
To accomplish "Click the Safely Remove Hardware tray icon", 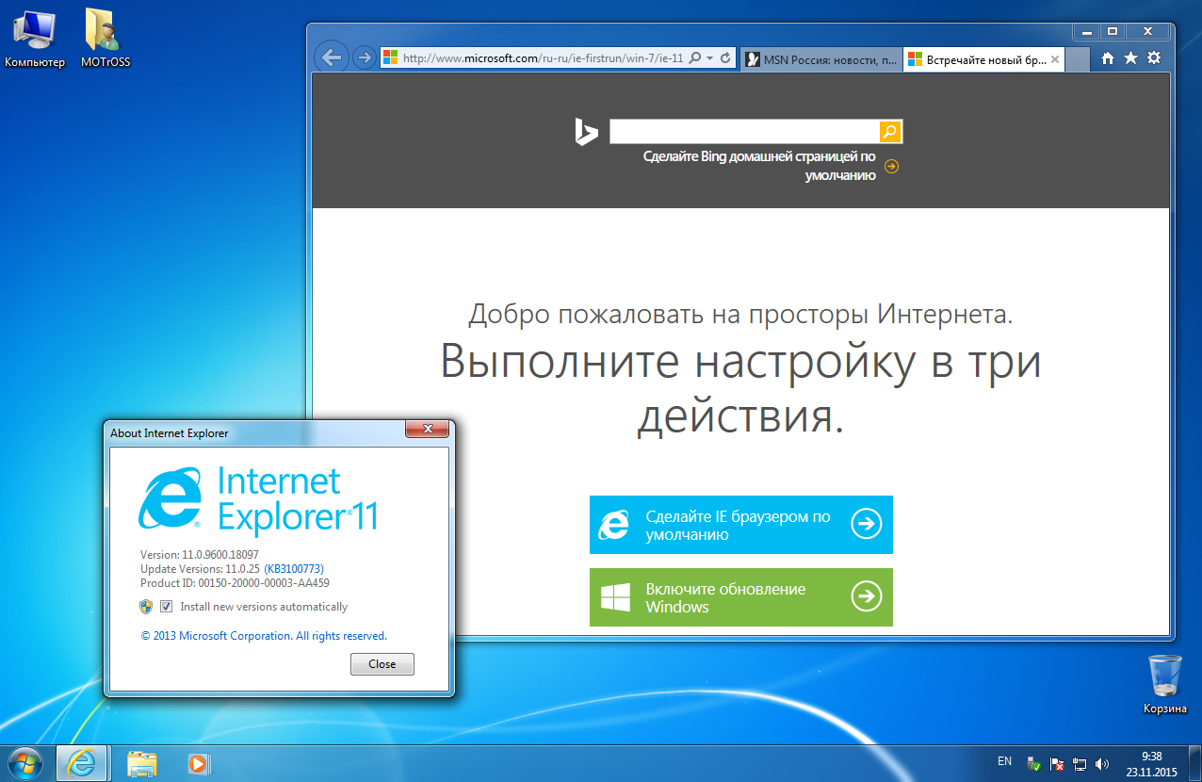I will [x=1033, y=764].
